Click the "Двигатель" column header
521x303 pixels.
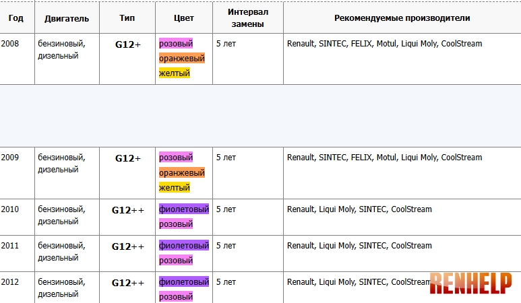tap(67, 18)
